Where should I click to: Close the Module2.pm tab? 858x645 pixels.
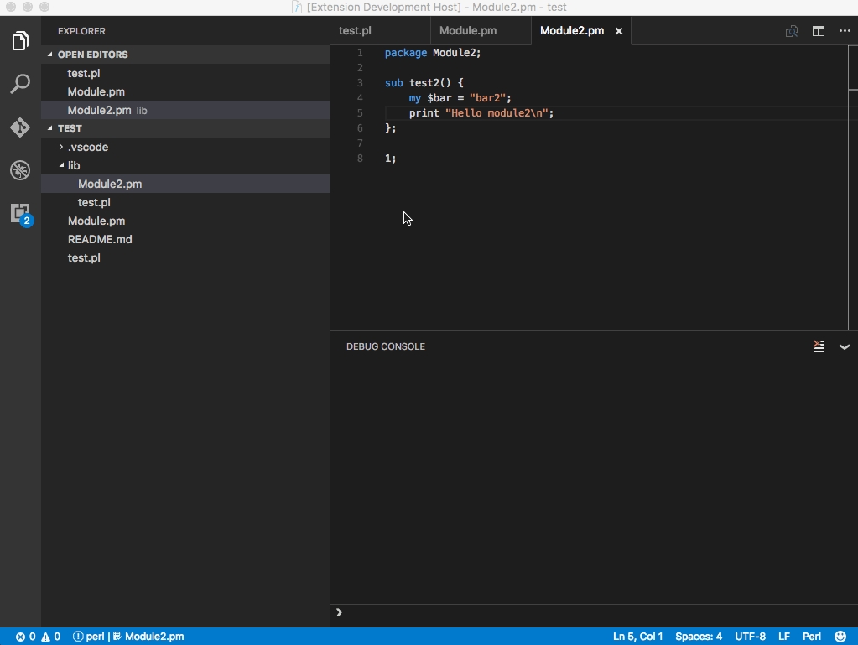pos(619,31)
